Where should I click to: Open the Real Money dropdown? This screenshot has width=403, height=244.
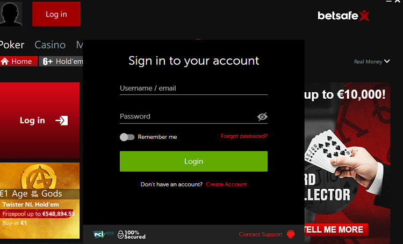pyautogui.click(x=372, y=62)
